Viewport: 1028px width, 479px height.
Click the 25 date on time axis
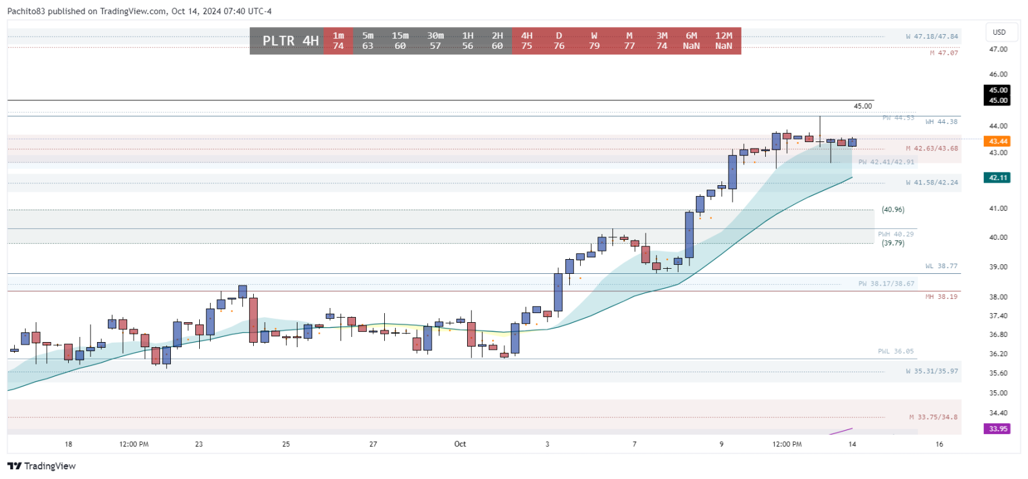(x=286, y=444)
